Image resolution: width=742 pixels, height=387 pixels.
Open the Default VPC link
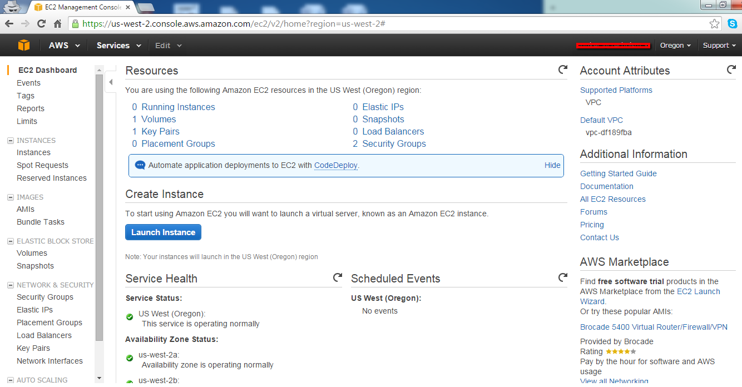[x=601, y=120]
